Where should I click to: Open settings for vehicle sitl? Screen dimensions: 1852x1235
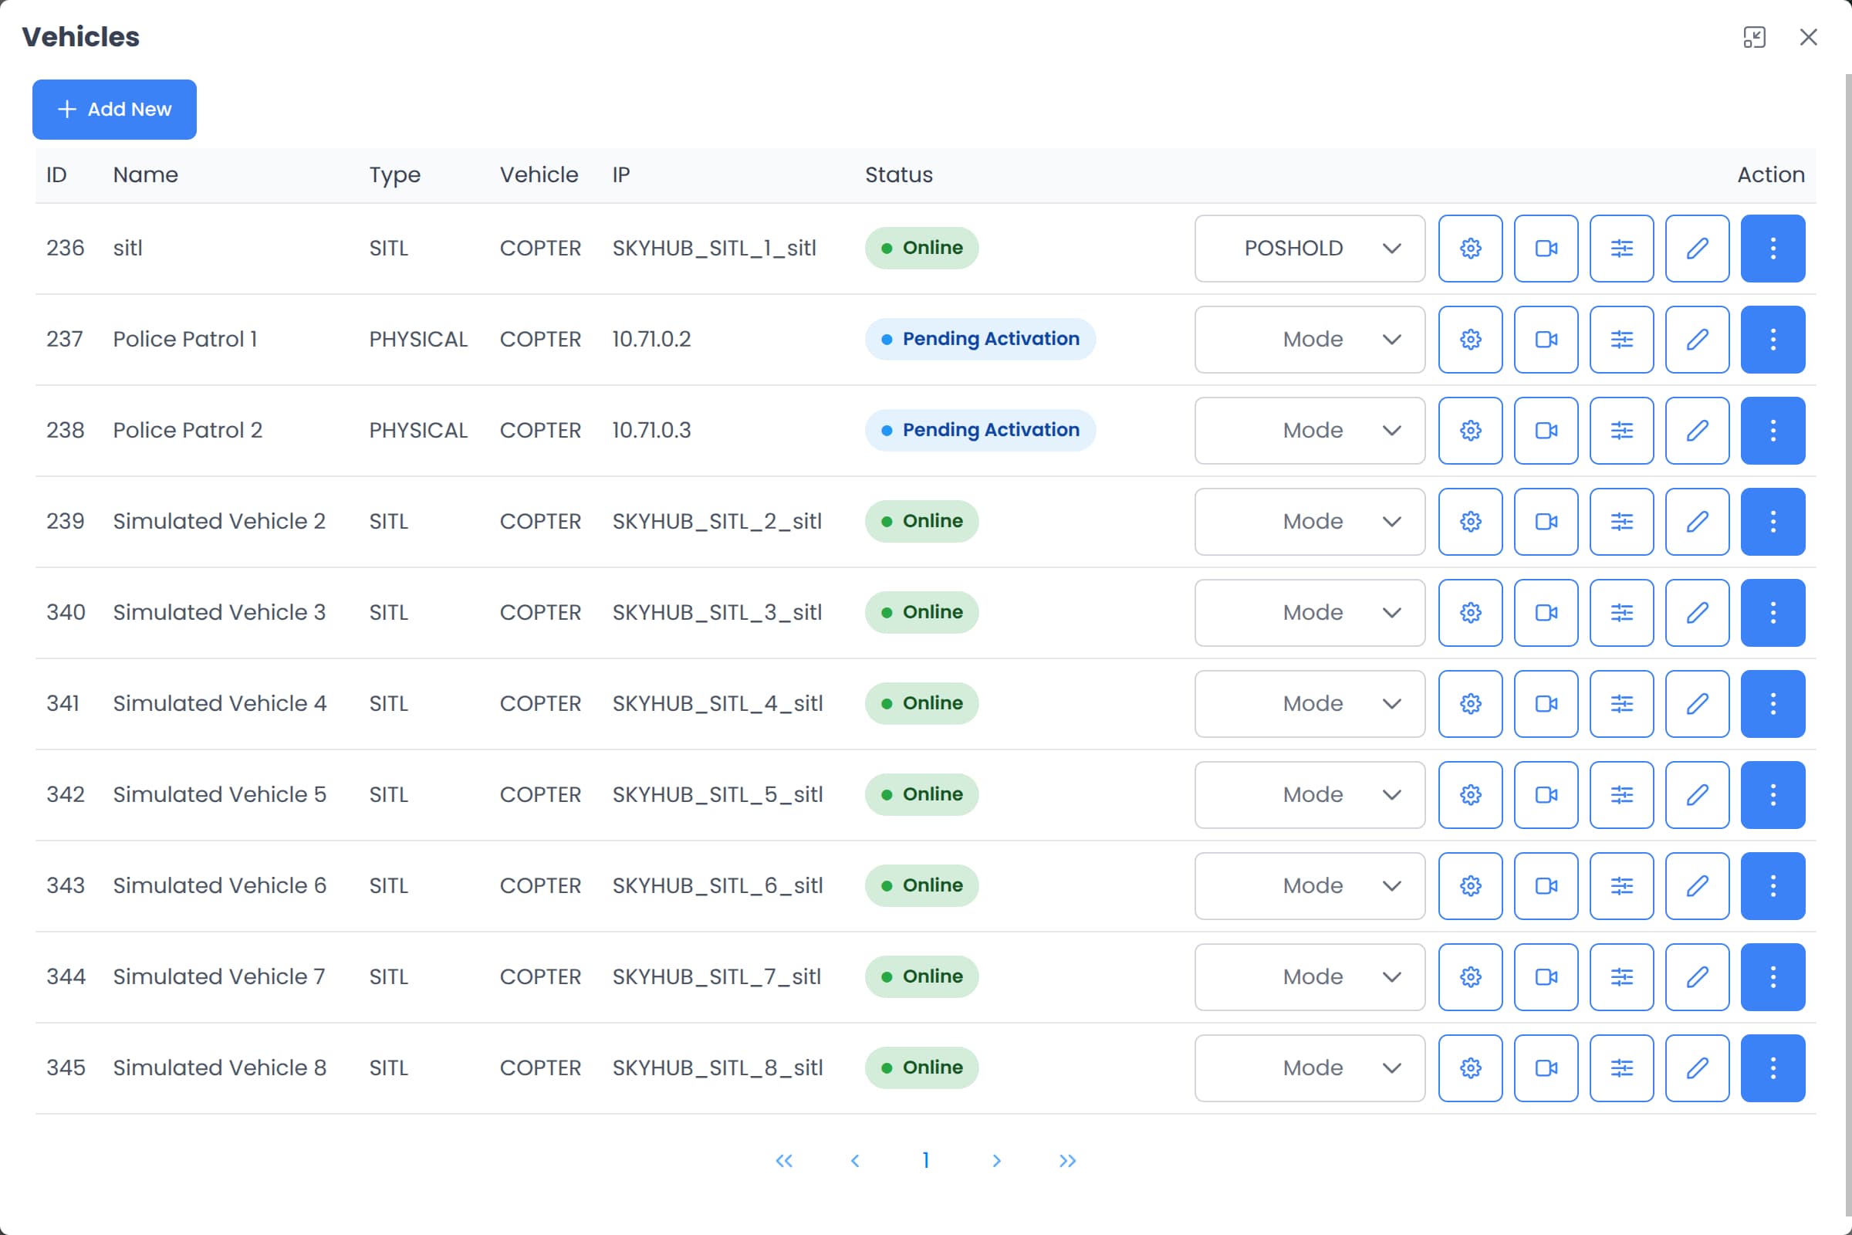[x=1469, y=248]
